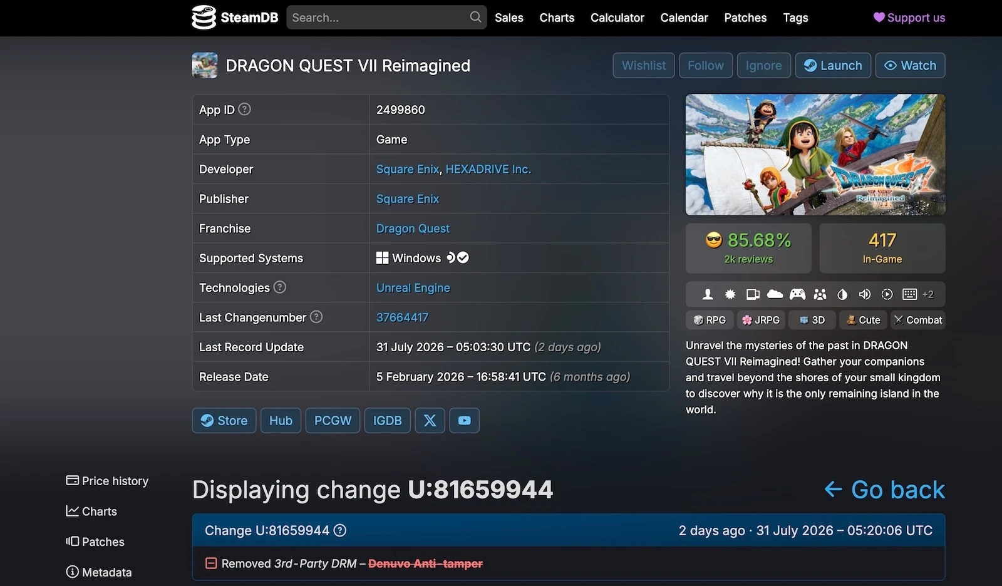Screen dimensions: 1002x586
Task: Select the JRPG tag
Action: [761, 320]
